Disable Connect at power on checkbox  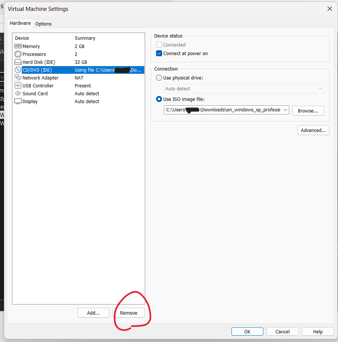159,54
